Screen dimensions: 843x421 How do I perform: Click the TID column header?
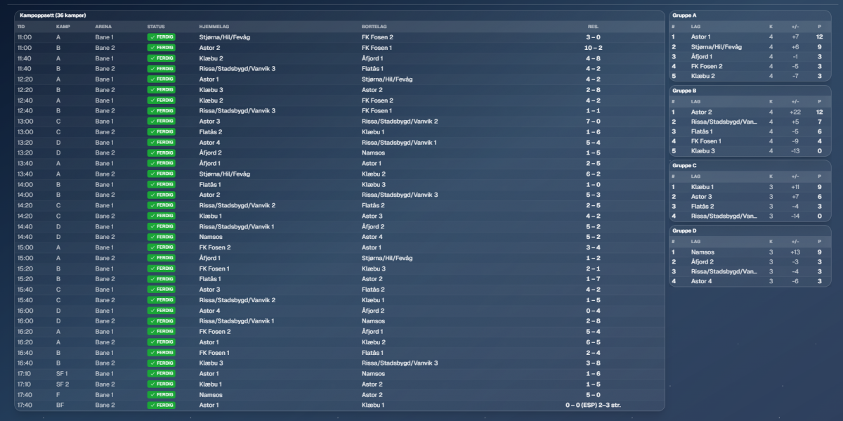click(x=21, y=27)
